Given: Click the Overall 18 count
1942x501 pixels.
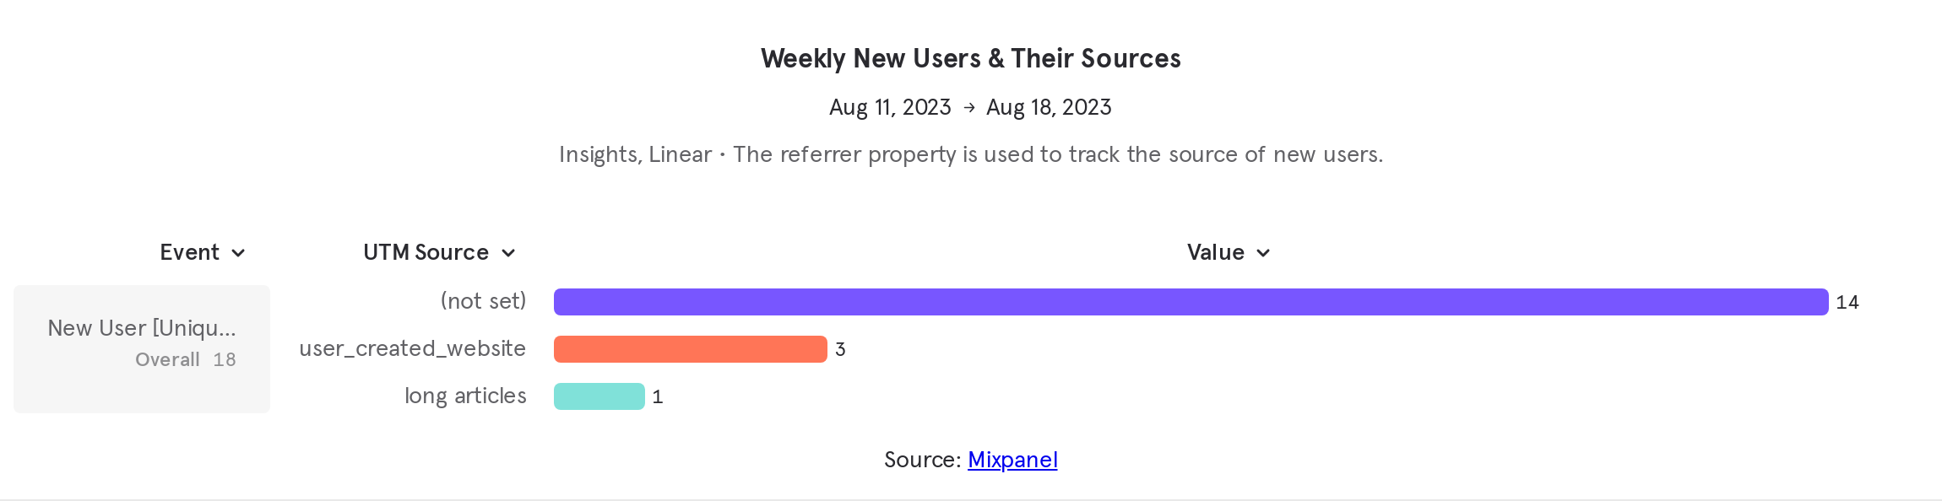Looking at the screenshot, I should coord(186,359).
